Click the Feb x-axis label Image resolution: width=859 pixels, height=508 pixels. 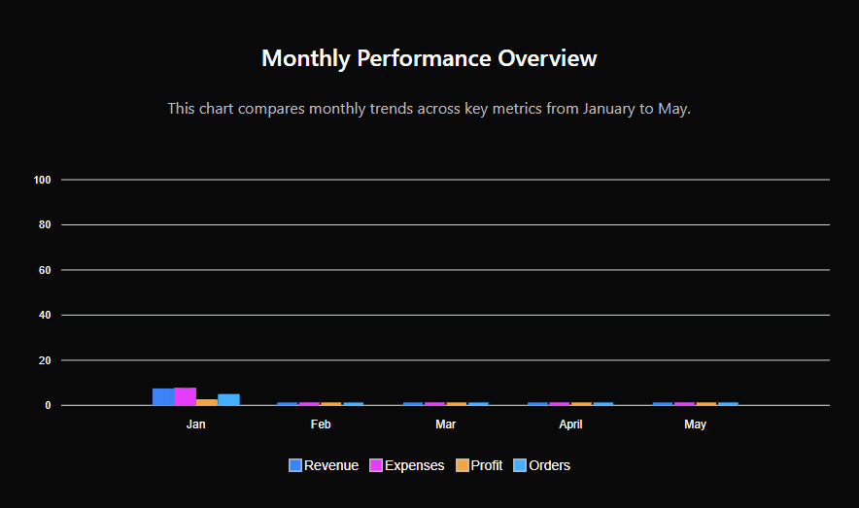(x=321, y=424)
